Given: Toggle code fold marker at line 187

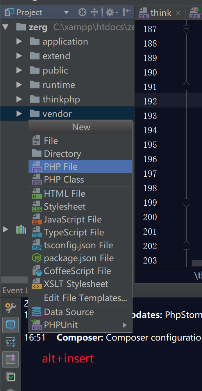Looking at the screenshot, I should (186, 29).
